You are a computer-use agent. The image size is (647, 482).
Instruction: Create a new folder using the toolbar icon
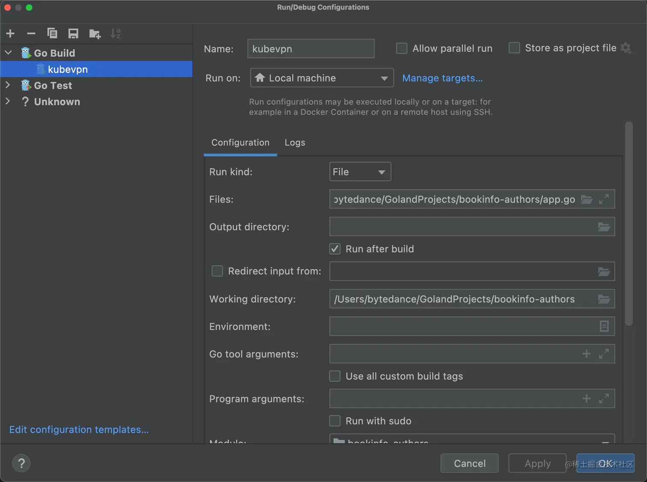coord(95,34)
